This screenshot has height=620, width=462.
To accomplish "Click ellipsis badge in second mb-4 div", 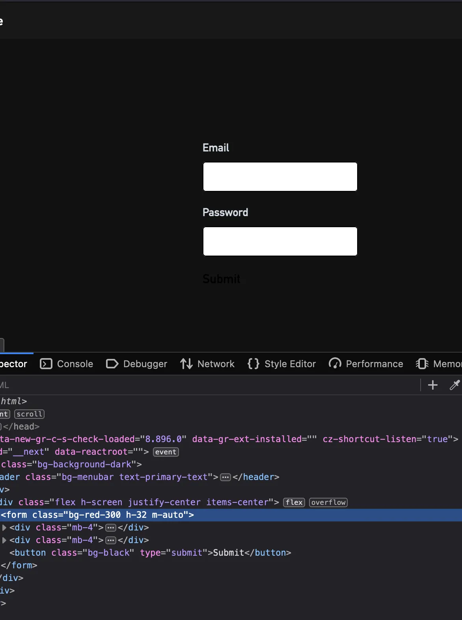I will 111,540.
